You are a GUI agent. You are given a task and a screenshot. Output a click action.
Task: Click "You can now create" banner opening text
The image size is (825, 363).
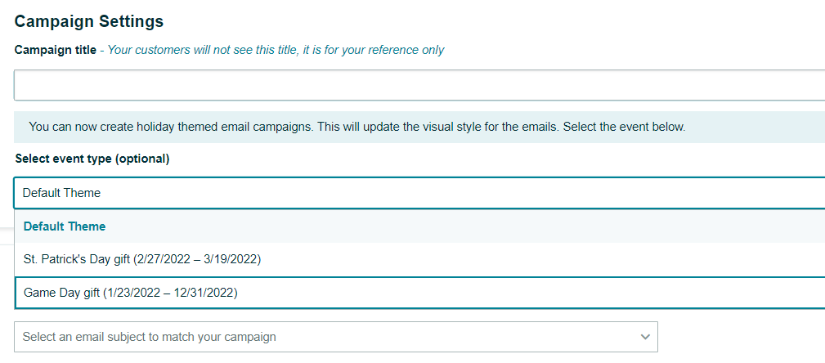pyautogui.click(x=78, y=127)
